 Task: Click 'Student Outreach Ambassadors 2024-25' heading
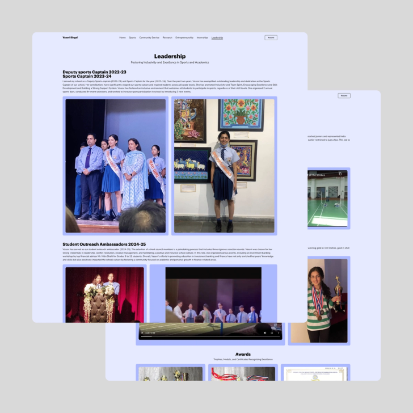[x=104, y=244]
